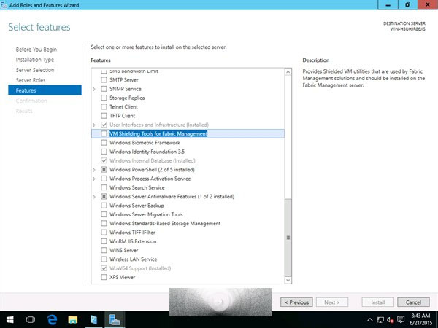
Task: Show hidden system tray icons
Action: pos(369,320)
